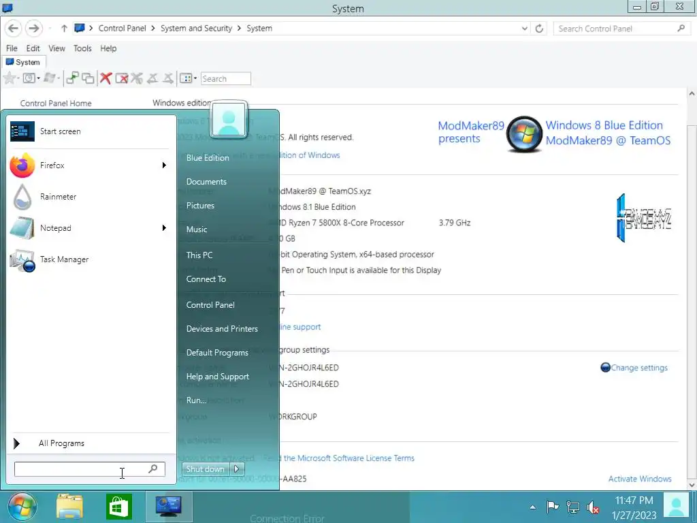The width and height of the screenshot is (697, 523).
Task: Open Devices and Printers in Start menu
Action: point(222,329)
